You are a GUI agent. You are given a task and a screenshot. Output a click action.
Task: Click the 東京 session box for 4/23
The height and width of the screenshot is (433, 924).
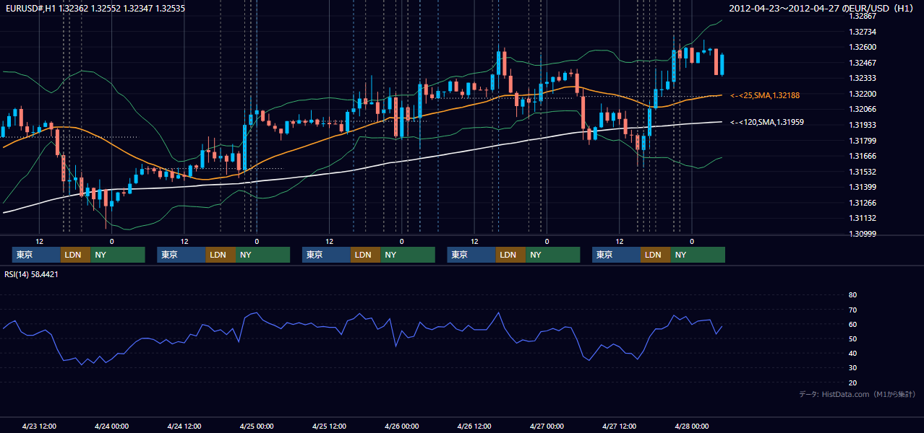[36, 255]
